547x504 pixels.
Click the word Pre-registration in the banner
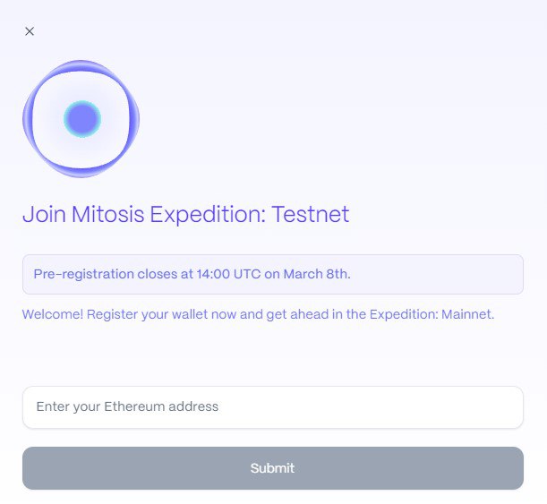click(x=84, y=275)
